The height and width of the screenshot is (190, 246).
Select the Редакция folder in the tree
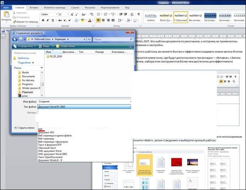tap(27, 92)
